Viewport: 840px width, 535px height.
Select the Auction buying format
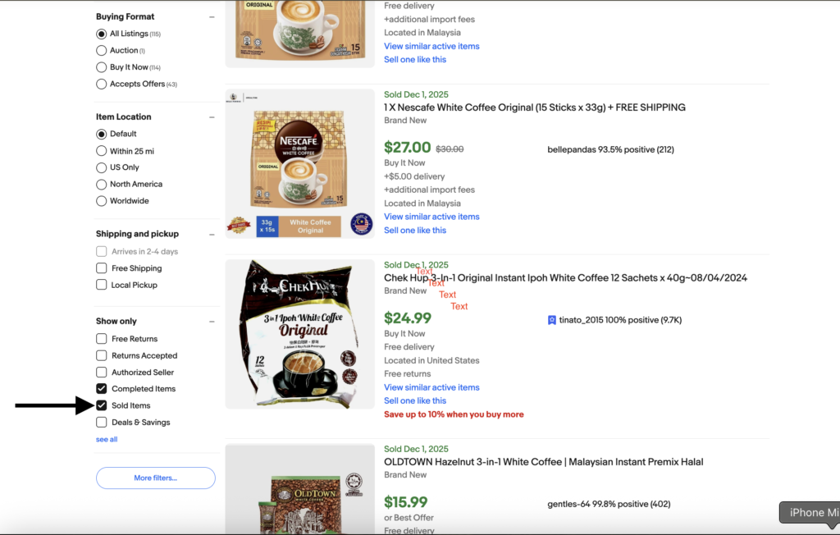[102, 51]
